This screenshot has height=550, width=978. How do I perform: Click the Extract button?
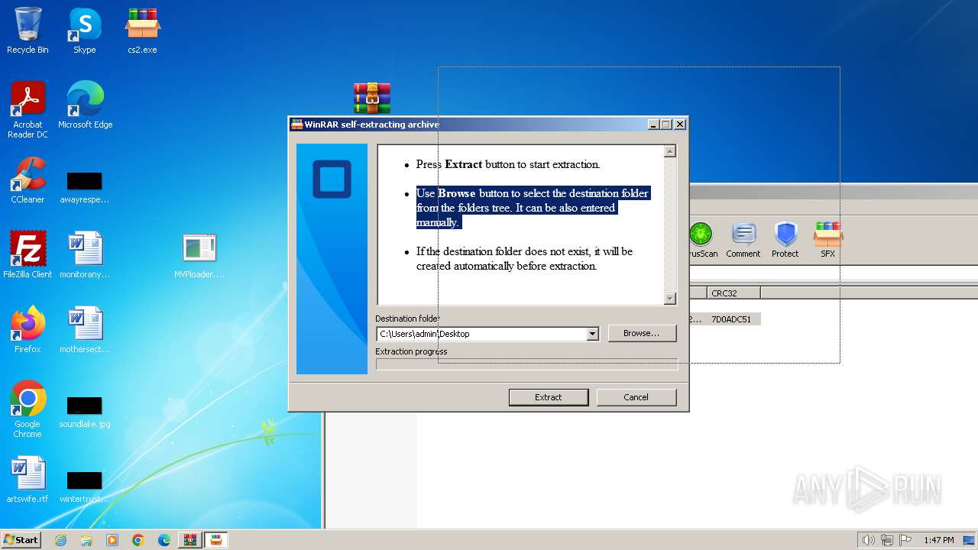549,397
